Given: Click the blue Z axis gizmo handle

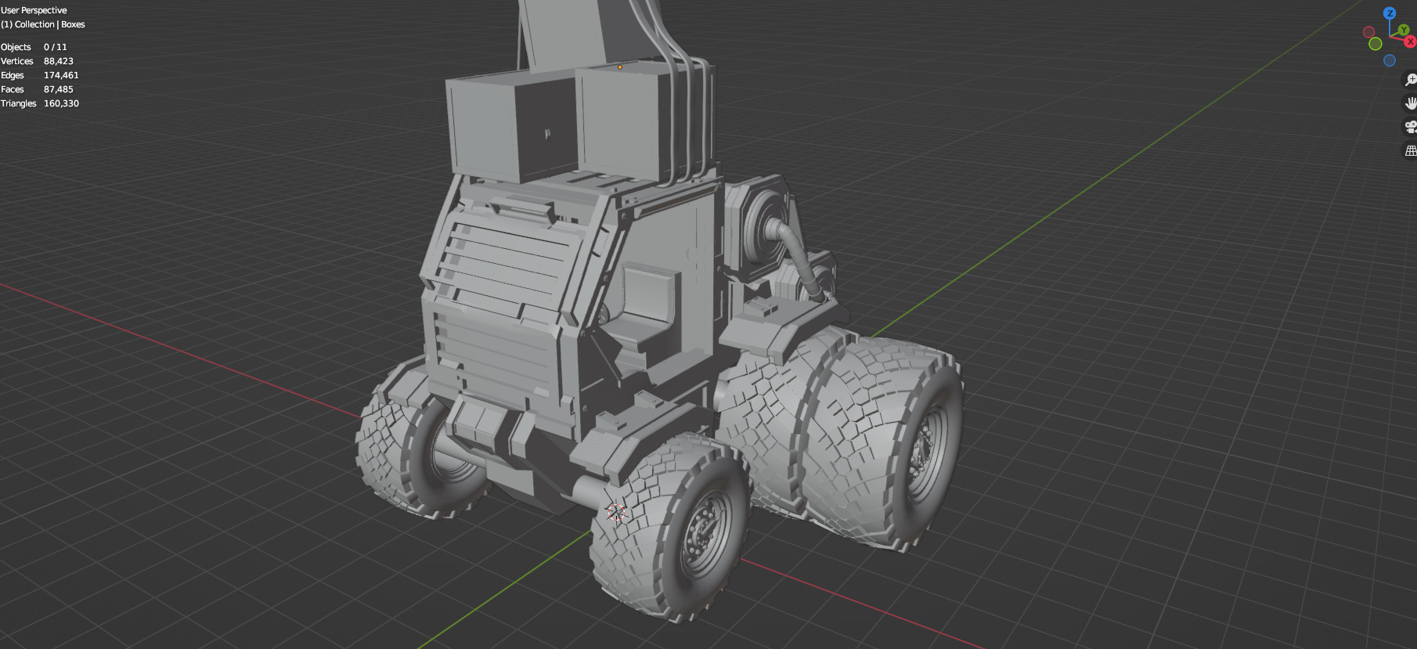Looking at the screenshot, I should (x=1390, y=13).
